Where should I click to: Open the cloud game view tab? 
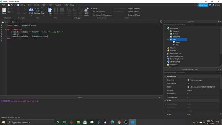tap(4, 22)
